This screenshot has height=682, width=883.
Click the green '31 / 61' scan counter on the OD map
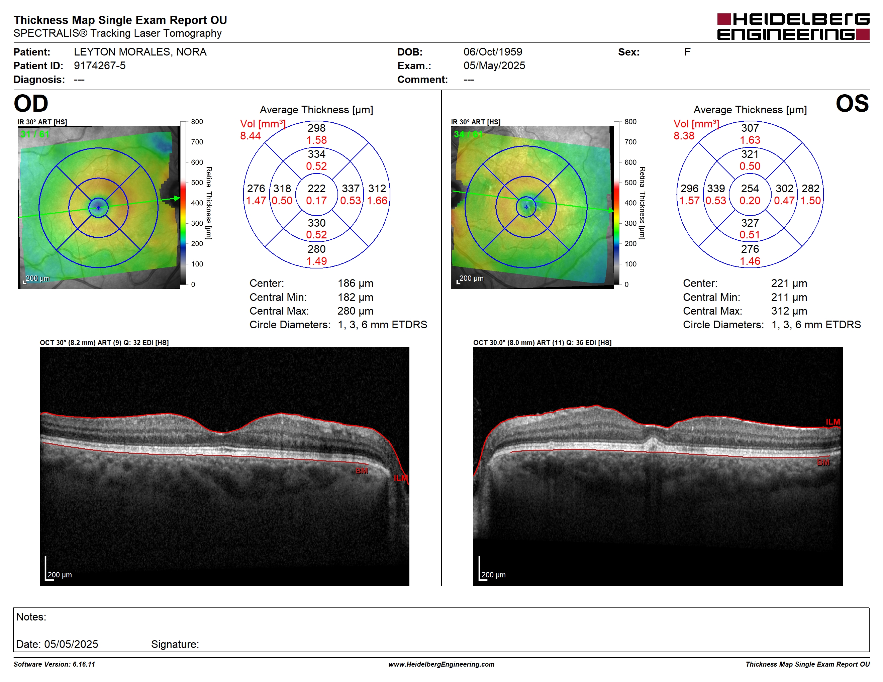[x=35, y=134]
